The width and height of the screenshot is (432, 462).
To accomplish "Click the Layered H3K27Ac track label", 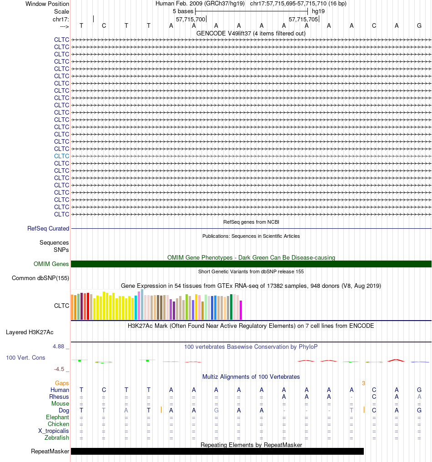I will 30,332.
